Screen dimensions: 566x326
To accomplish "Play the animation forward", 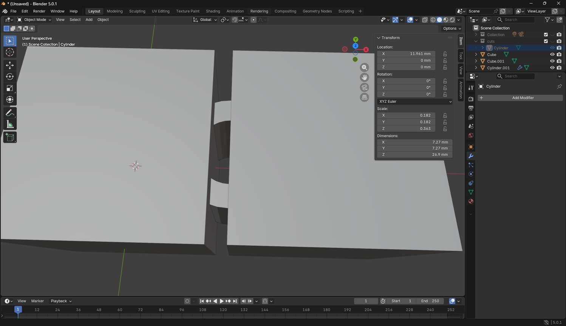I will point(221,301).
